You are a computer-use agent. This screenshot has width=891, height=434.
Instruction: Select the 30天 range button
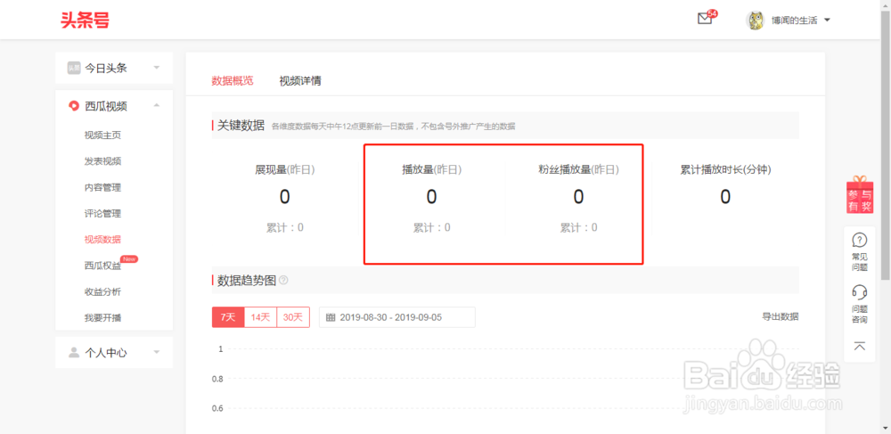293,317
